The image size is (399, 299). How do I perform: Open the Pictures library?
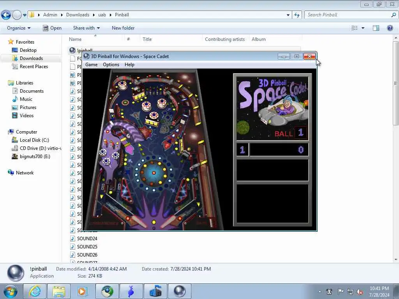(28, 107)
